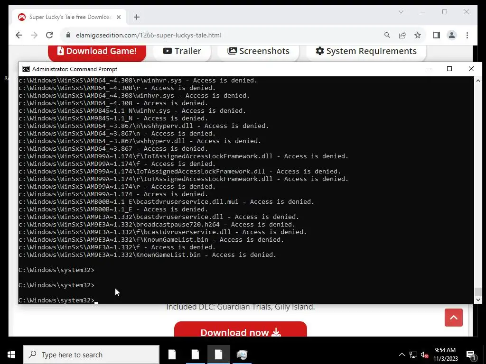486x364 pixels.
Task: Click the AM9845~1.1_N winhv.sys output line
Action: pyautogui.click(x=132, y=110)
